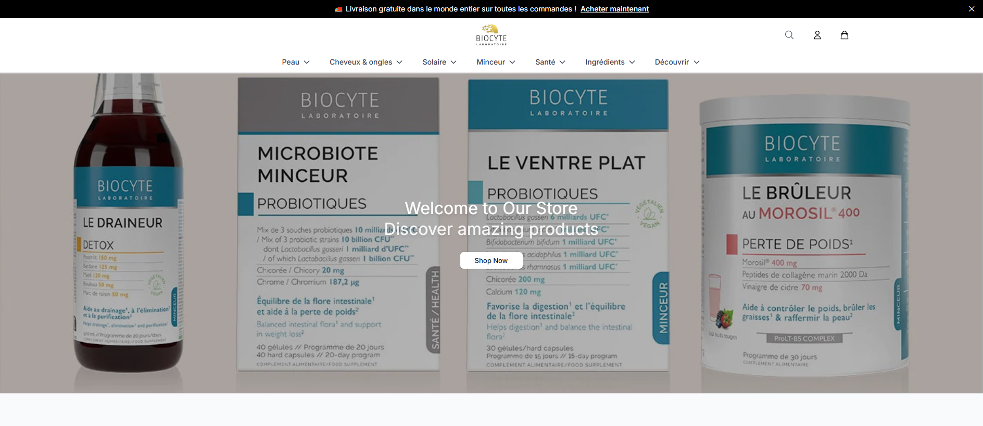983x426 pixels.
Task: Expand the chevron next to Santé
Action: 562,62
